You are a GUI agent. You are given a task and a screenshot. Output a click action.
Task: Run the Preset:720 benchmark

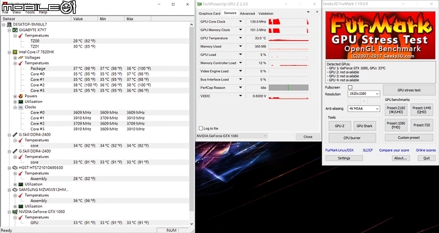point(422,125)
